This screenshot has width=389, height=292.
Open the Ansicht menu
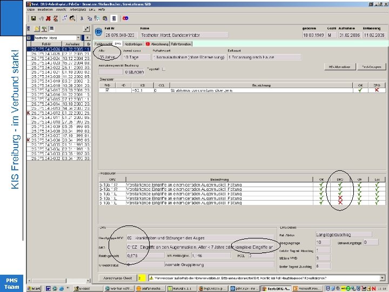pos(61,9)
